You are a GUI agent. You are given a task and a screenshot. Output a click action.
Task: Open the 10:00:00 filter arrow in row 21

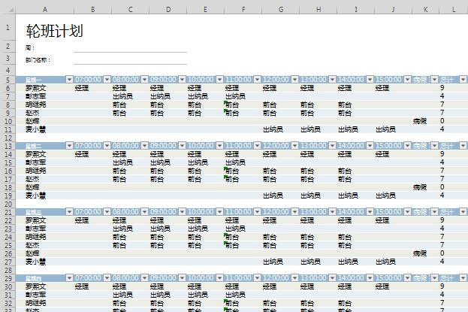219,212
